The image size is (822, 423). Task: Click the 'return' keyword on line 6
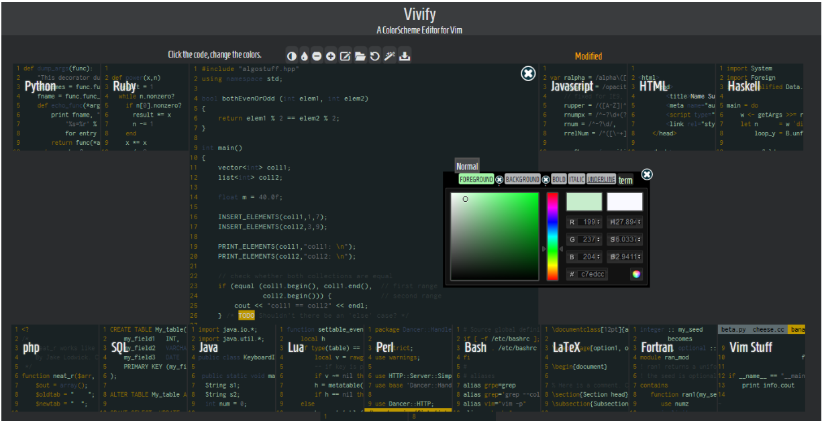[x=230, y=118]
